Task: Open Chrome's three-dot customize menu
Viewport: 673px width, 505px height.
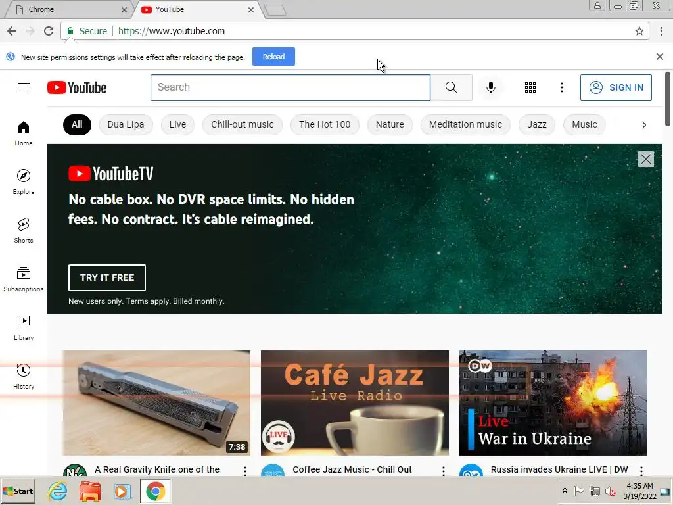Action: [661, 31]
